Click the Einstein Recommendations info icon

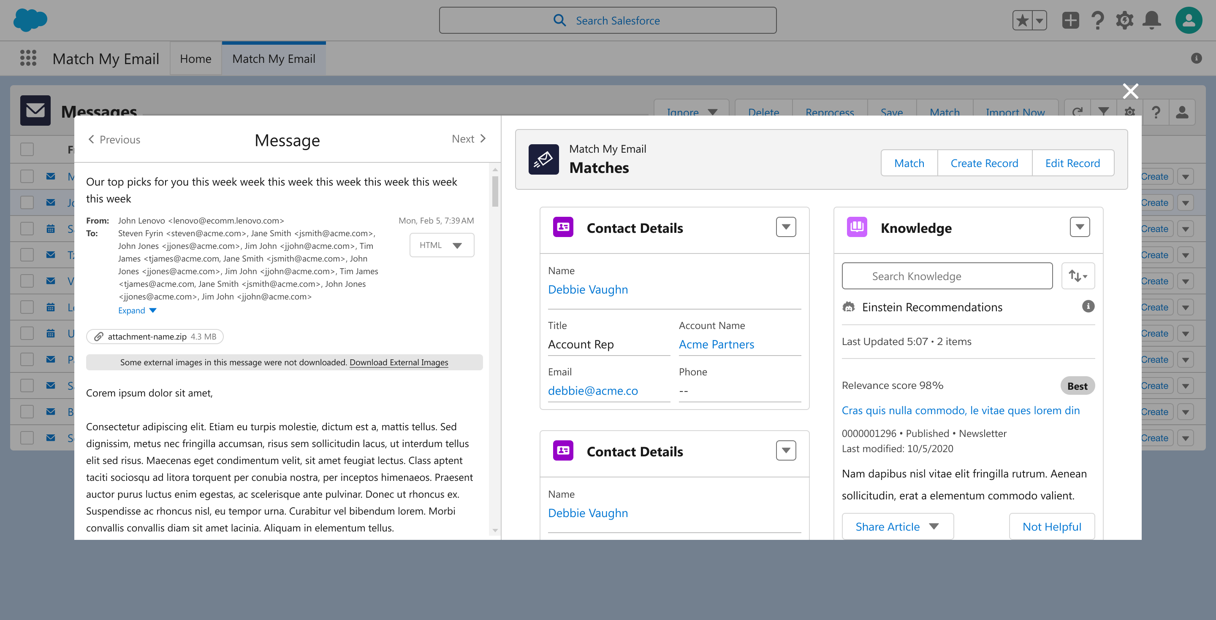[x=1088, y=307]
